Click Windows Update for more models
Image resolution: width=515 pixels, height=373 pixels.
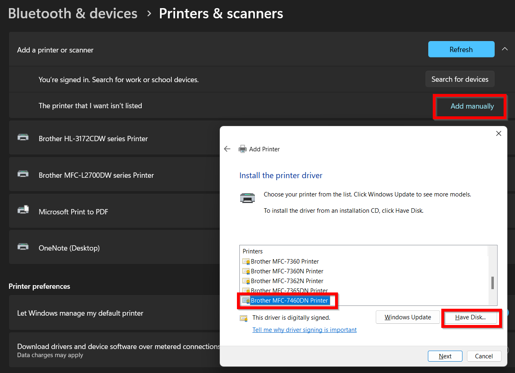click(408, 317)
